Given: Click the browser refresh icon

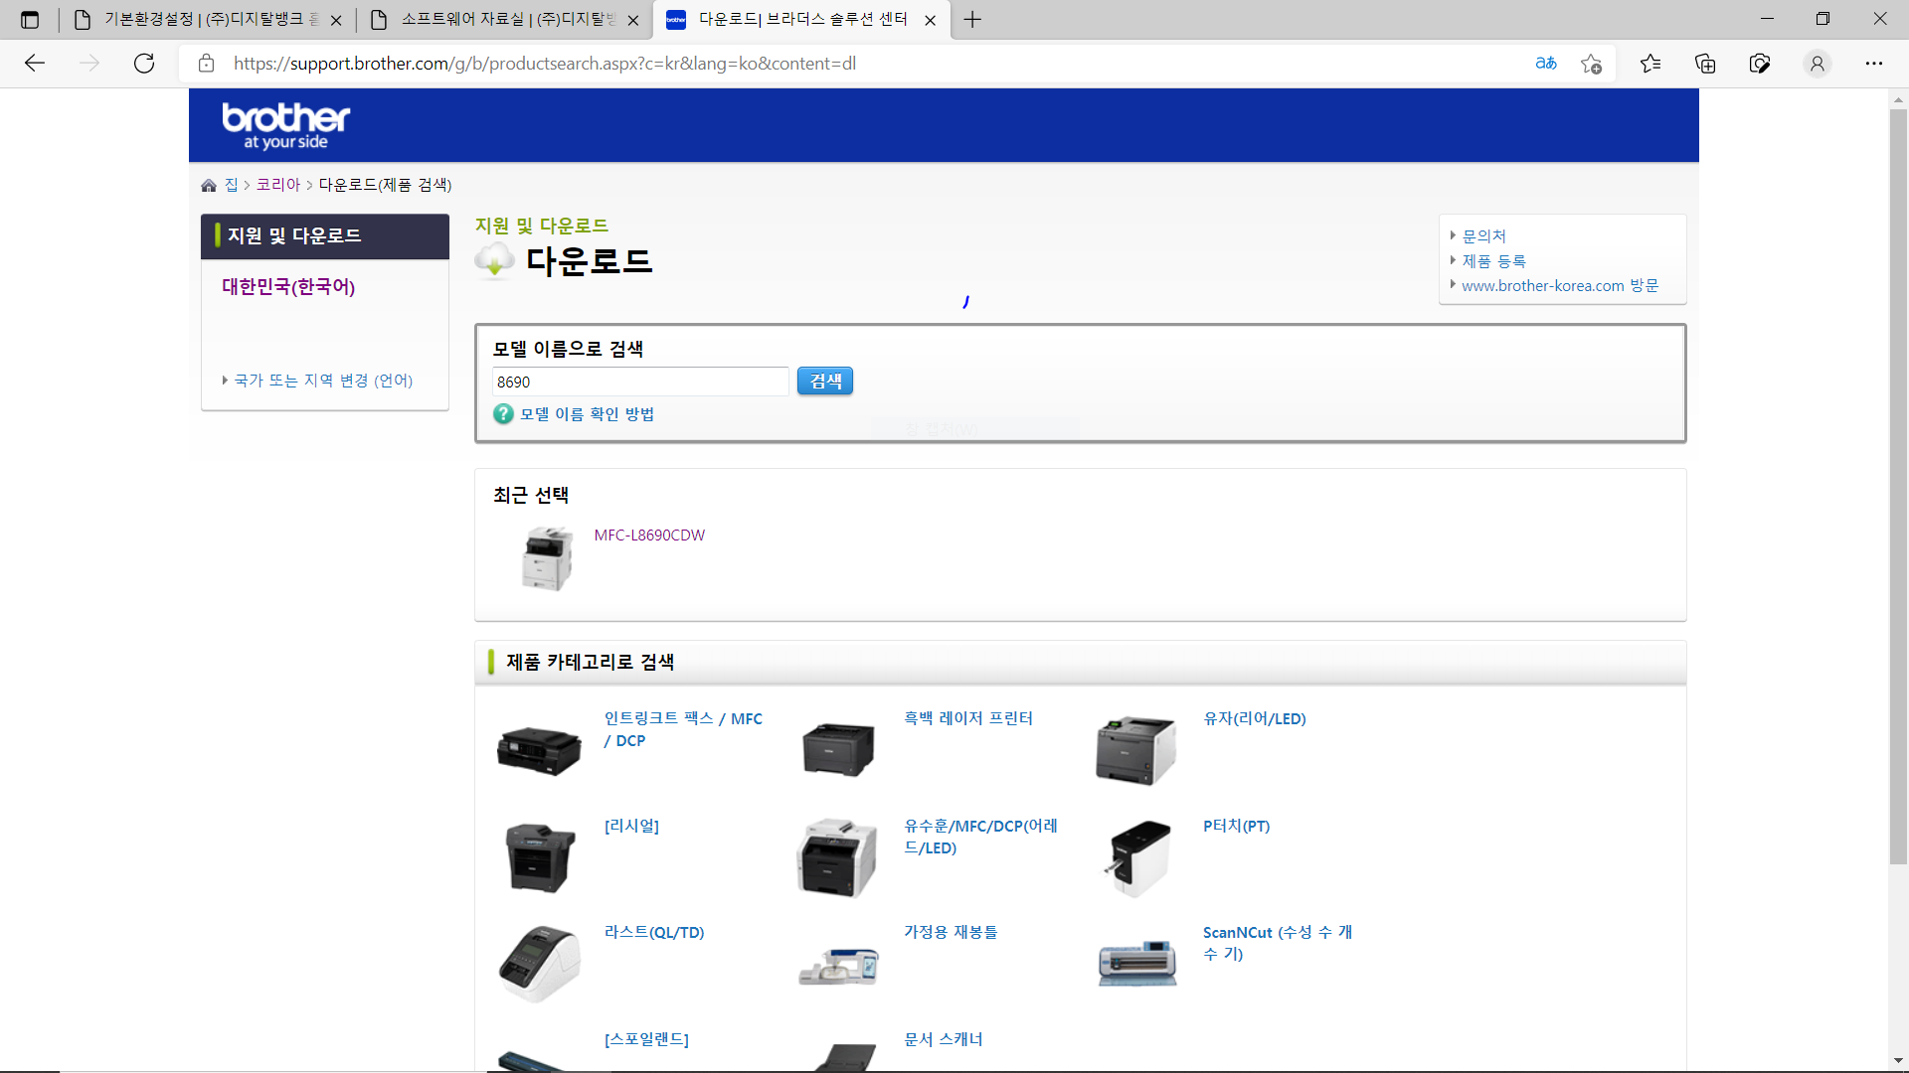Looking at the screenshot, I should (x=144, y=64).
